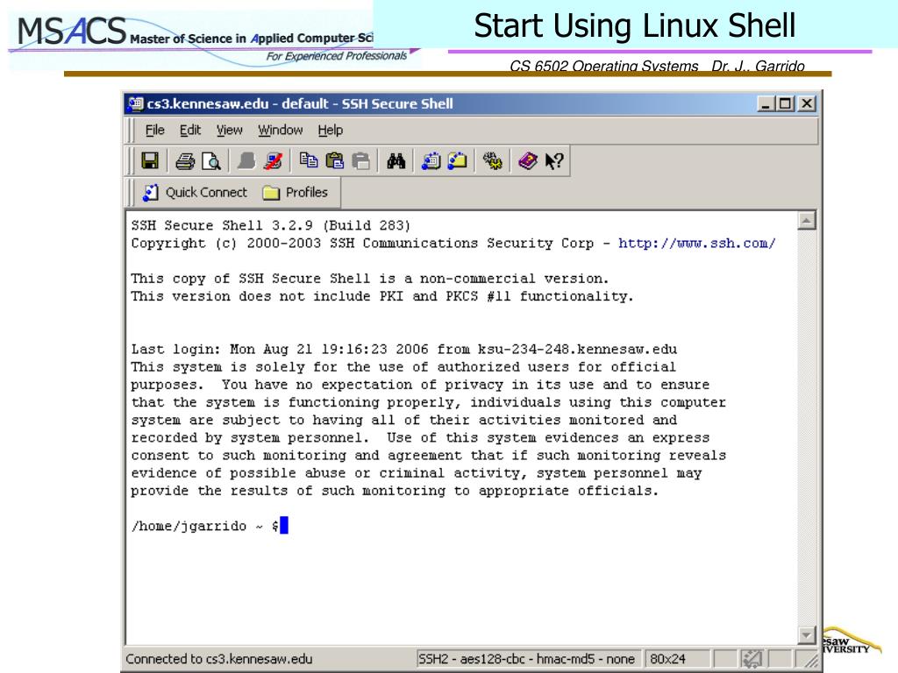Click the window title cs3.kennesaw.edu - default
The height and width of the screenshot is (673, 898).
point(300,103)
